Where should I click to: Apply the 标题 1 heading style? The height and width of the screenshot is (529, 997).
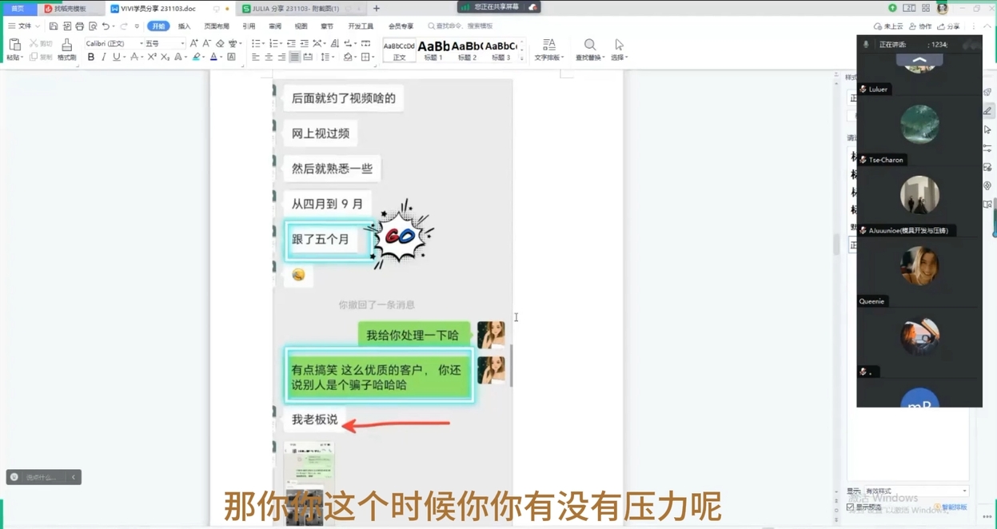pyautogui.click(x=435, y=48)
